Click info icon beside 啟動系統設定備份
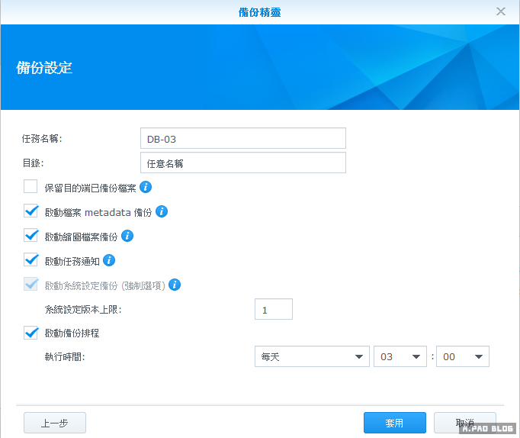 [x=175, y=285]
